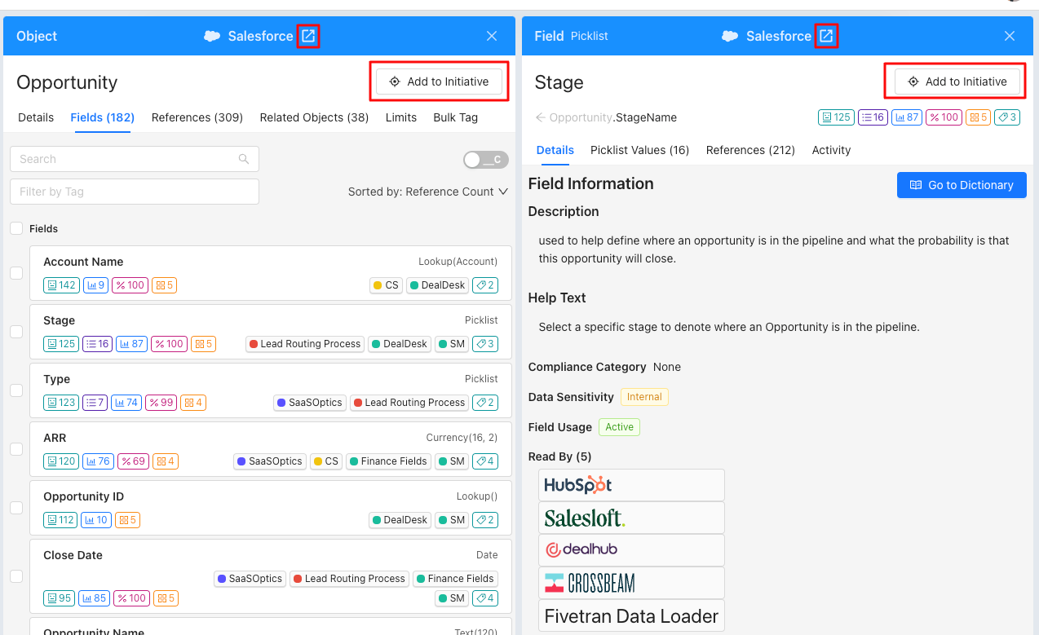The height and width of the screenshot is (635, 1039).
Task: Check the Stage field row checkbox
Action: [16, 332]
